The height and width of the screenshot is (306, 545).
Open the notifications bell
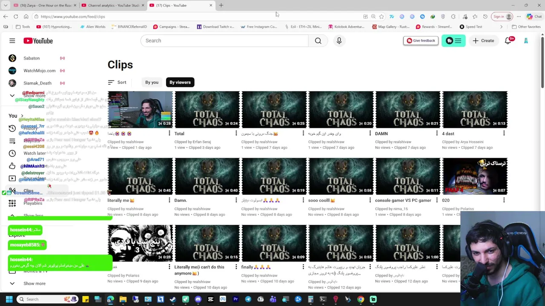pyautogui.click(x=508, y=40)
